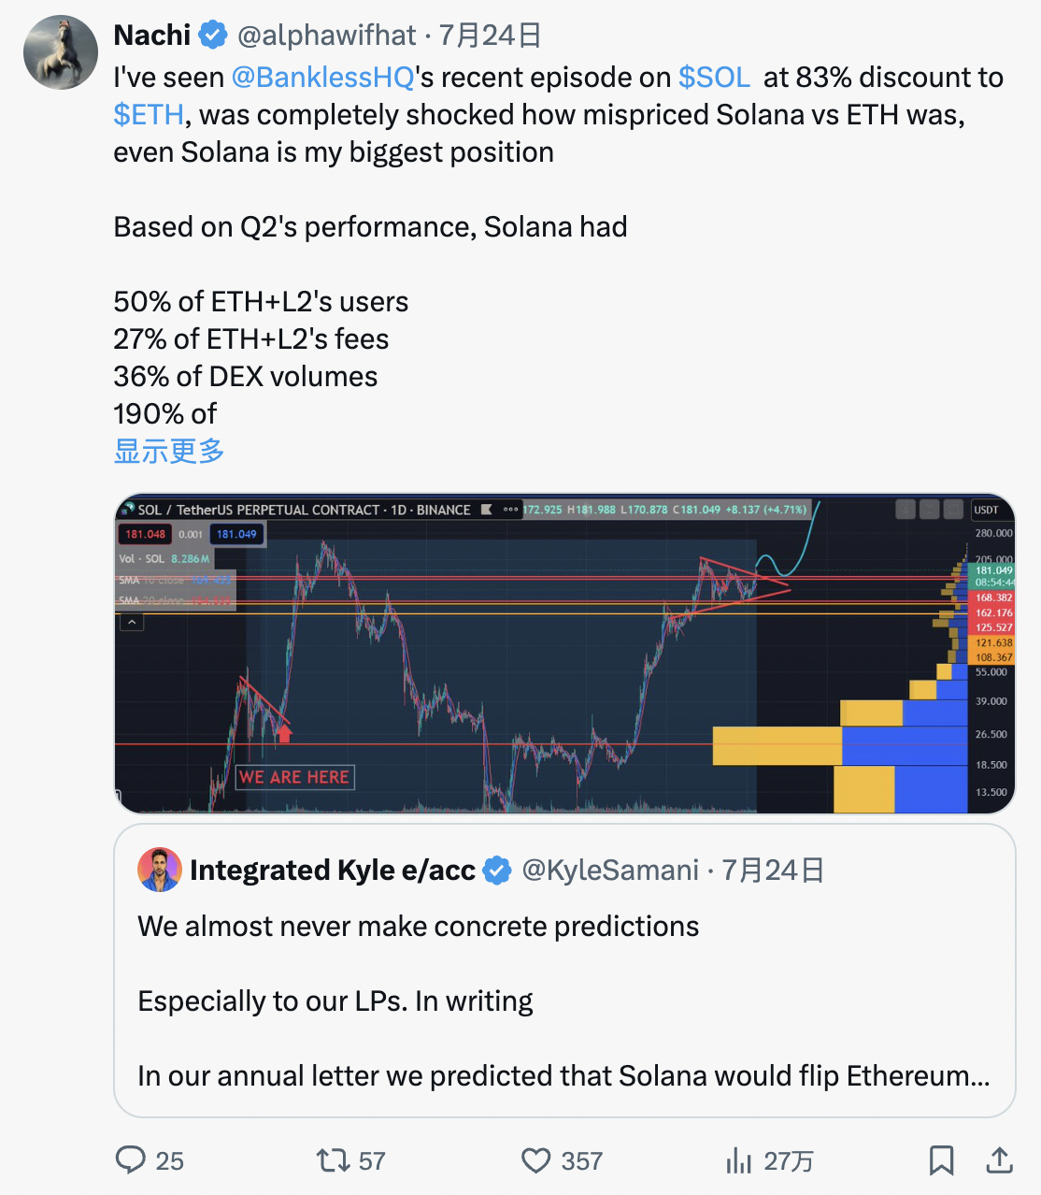Click the three-dots icon in chart header
Image resolution: width=1041 pixels, height=1195 pixels.
click(x=510, y=510)
